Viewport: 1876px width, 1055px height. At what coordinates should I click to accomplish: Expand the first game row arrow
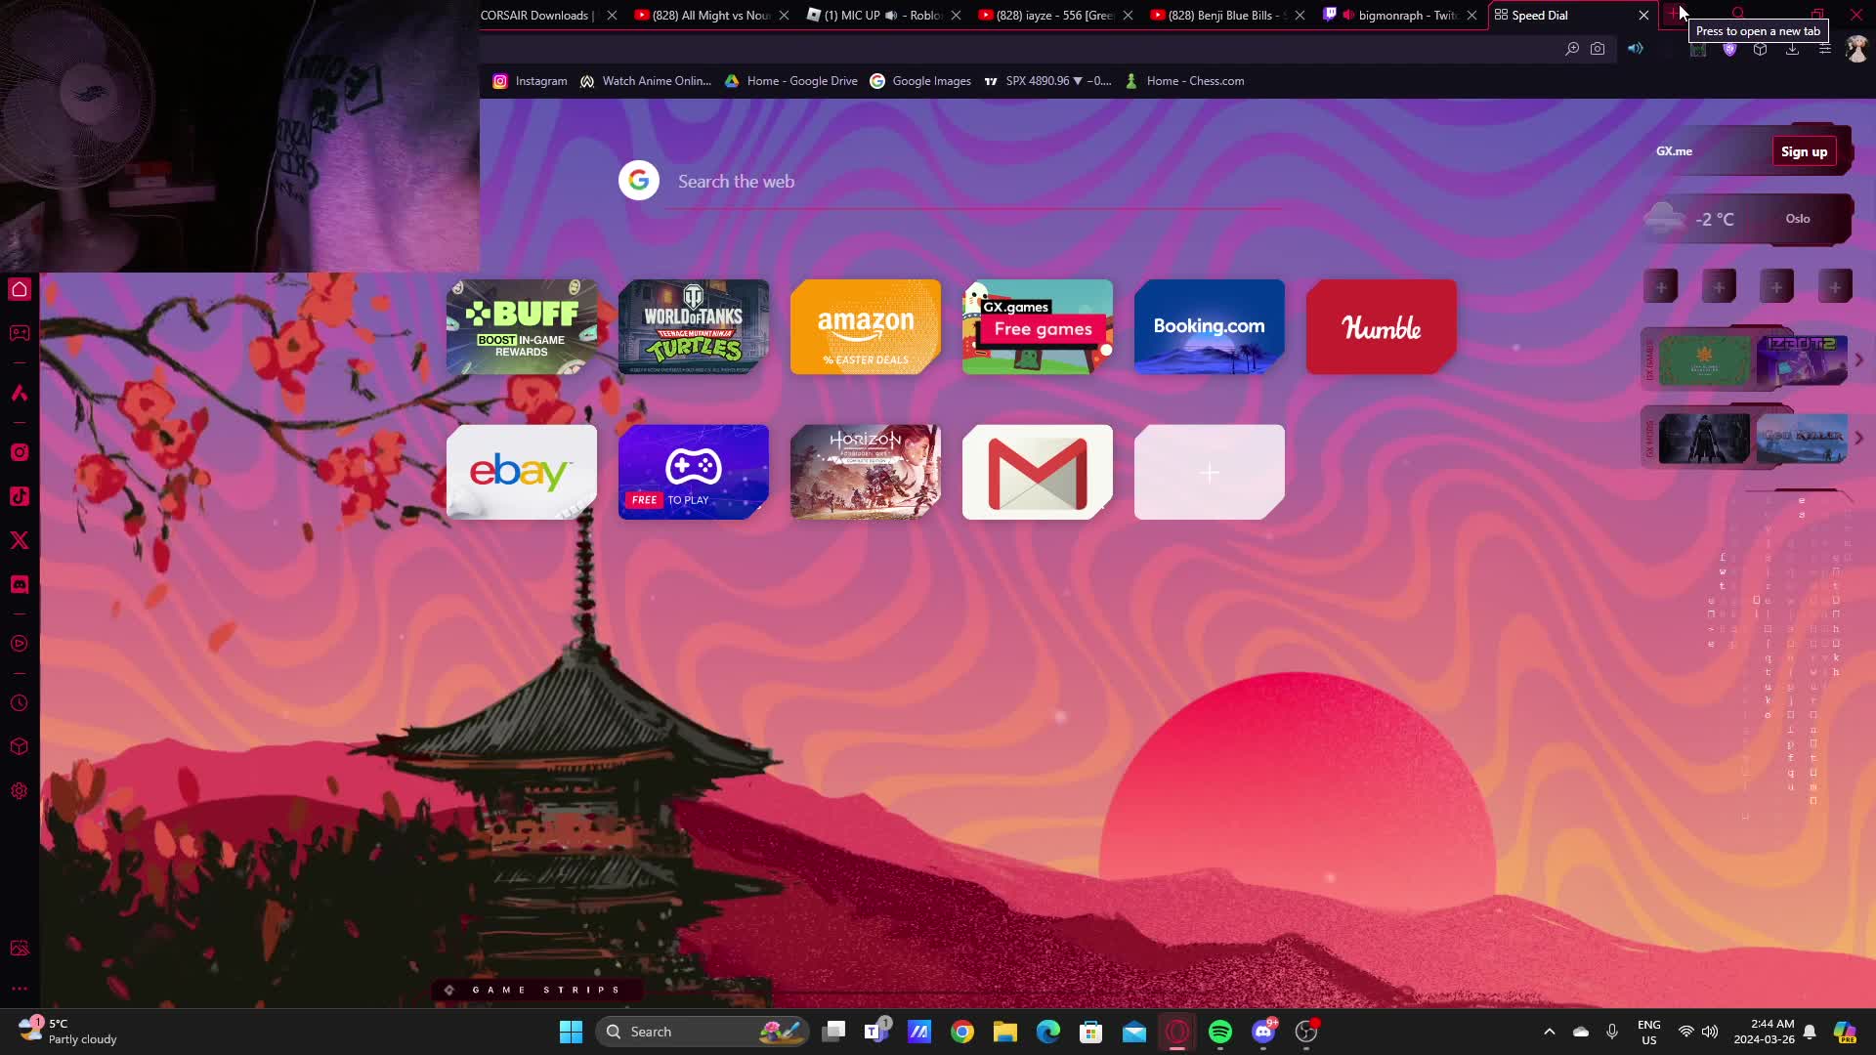pyautogui.click(x=1858, y=360)
